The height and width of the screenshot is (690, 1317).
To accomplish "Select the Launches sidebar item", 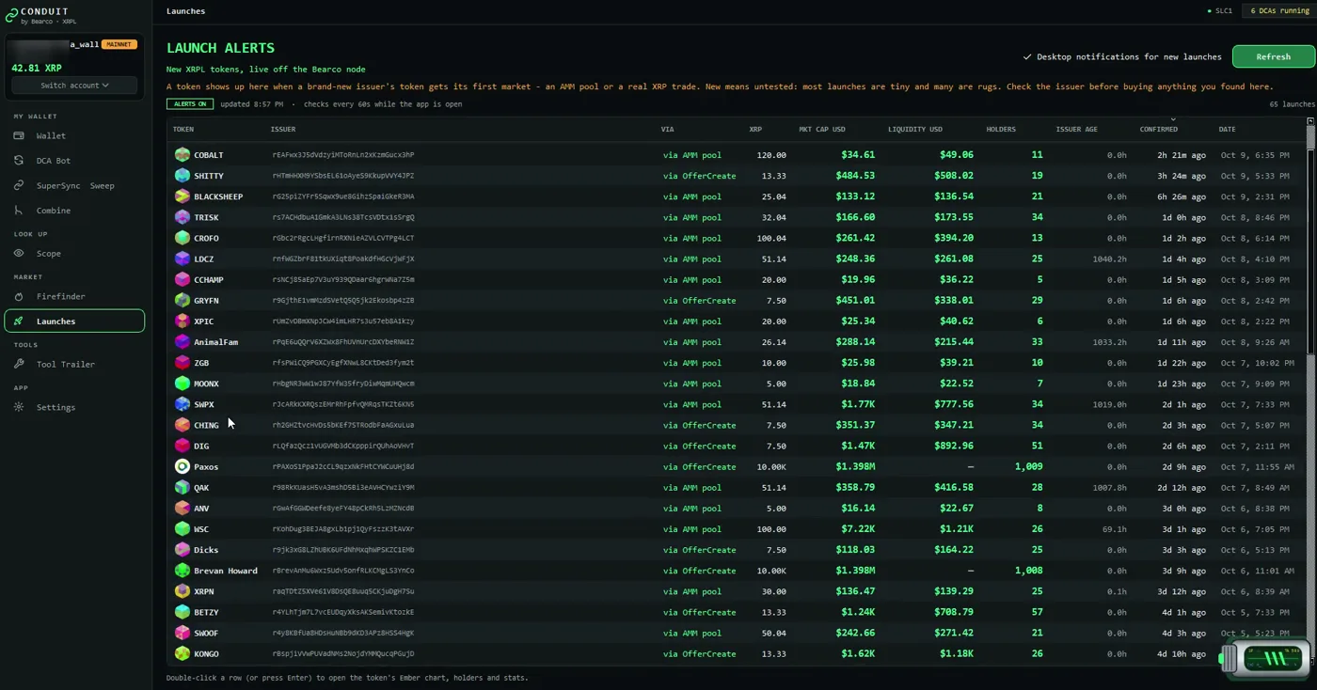I will coord(75,321).
